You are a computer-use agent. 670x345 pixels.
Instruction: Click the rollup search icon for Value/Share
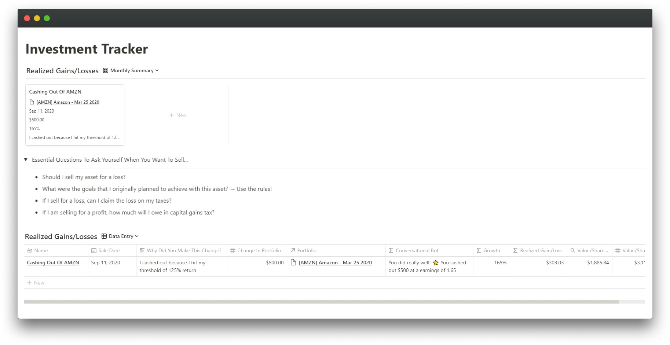pyautogui.click(x=573, y=250)
